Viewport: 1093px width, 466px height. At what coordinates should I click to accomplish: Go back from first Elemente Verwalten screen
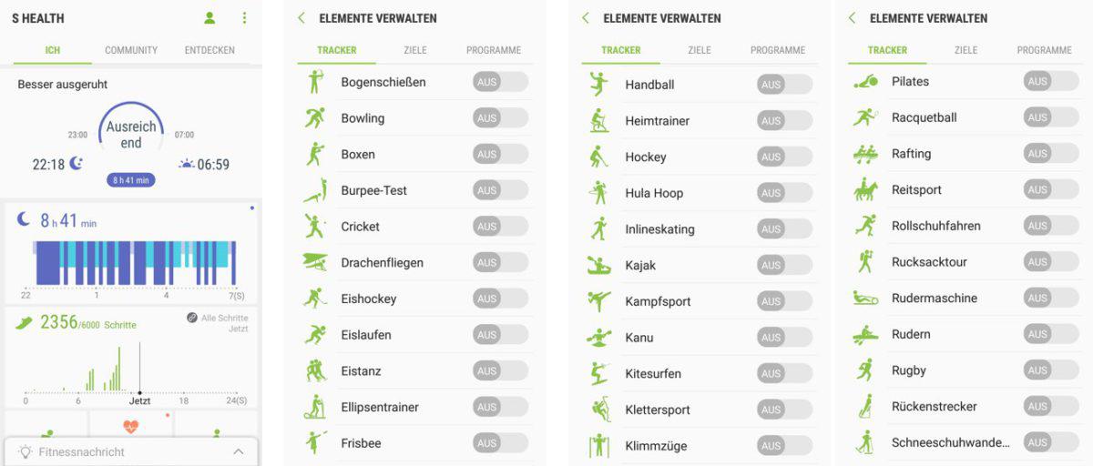[x=301, y=18]
